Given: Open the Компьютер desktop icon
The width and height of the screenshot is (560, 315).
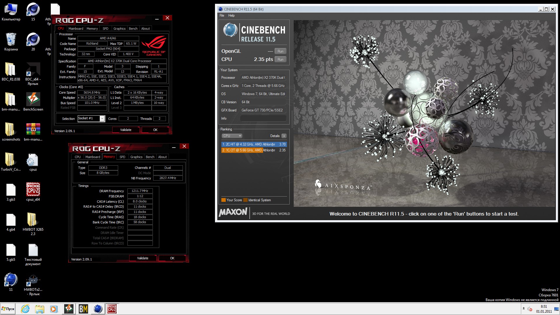Looking at the screenshot, I should tap(11, 12).
